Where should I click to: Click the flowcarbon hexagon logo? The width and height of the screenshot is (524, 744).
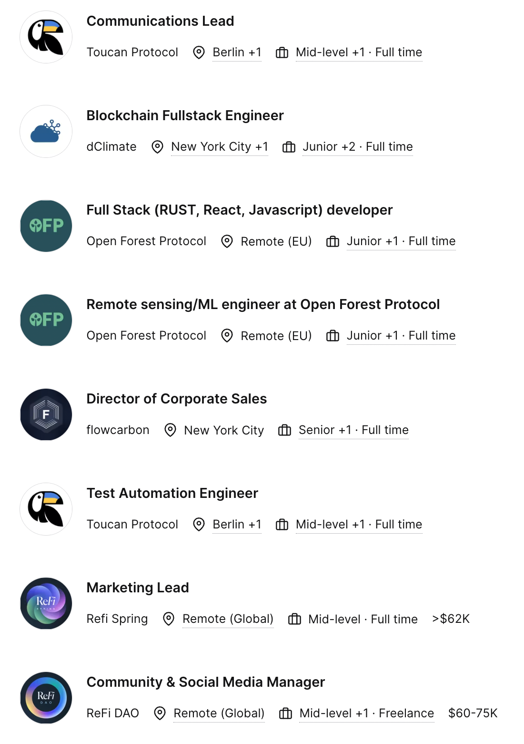(x=46, y=415)
